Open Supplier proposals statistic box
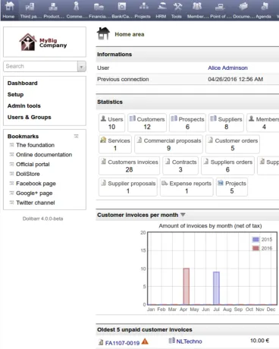Image resolution: width=279 pixels, height=349 pixels. pyautogui.click(x=128, y=187)
